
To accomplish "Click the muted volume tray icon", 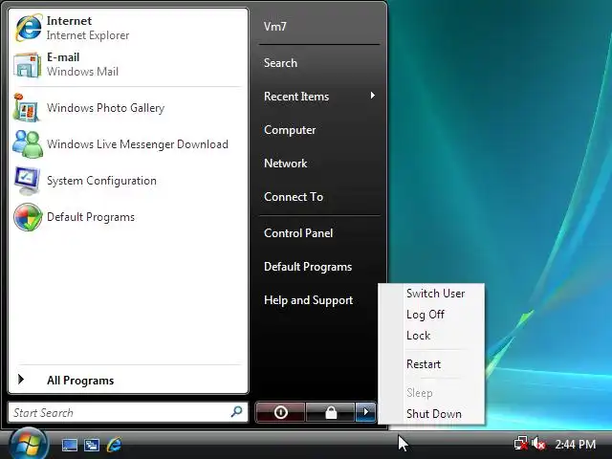I will pyautogui.click(x=538, y=444).
